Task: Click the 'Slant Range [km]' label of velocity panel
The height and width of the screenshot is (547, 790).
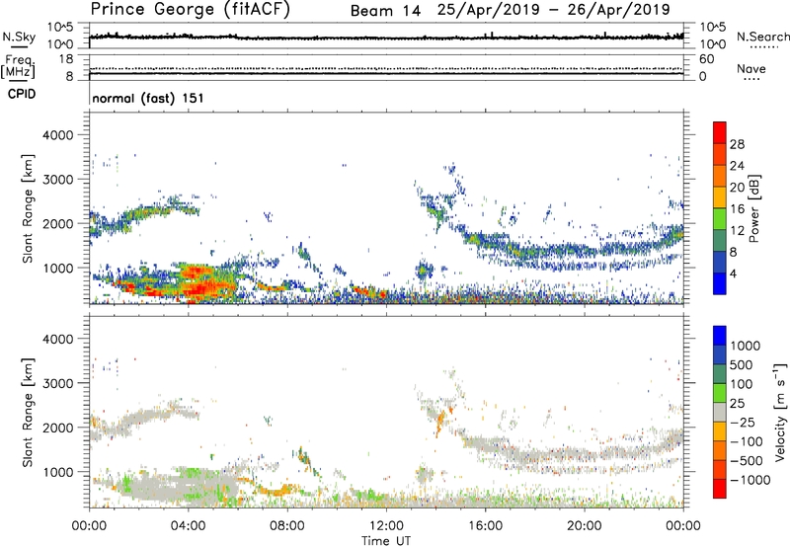Action: [x=28, y=413]
